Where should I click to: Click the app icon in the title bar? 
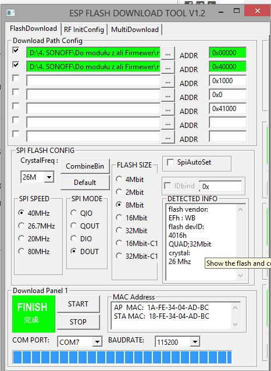pyautogui.click(x=11, y=13)
